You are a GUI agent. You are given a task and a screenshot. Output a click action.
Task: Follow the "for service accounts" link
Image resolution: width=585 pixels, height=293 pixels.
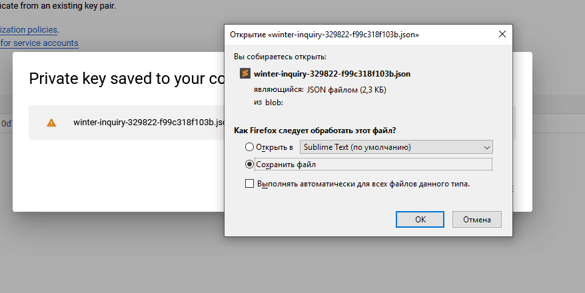tap(39, 43)
